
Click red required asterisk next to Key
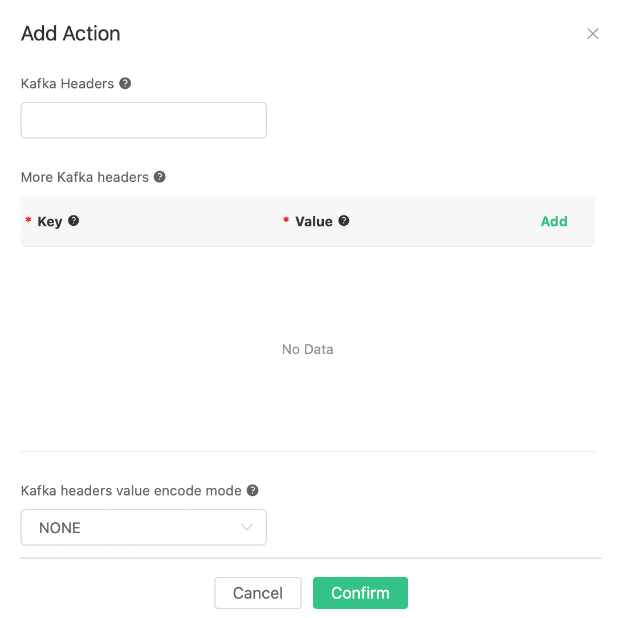coord(29,220)
